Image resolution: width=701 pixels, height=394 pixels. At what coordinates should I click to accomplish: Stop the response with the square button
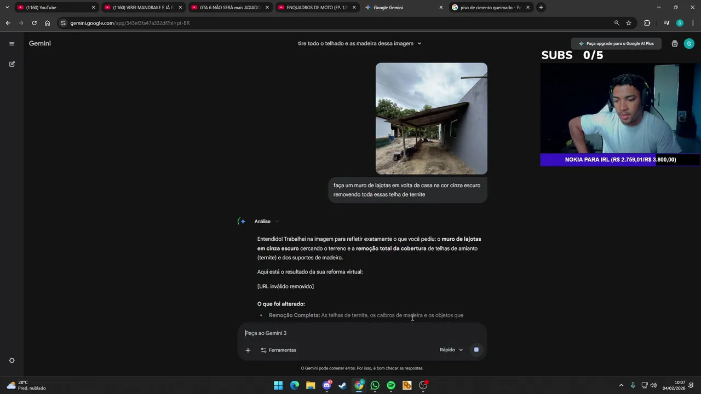point(476,350)
